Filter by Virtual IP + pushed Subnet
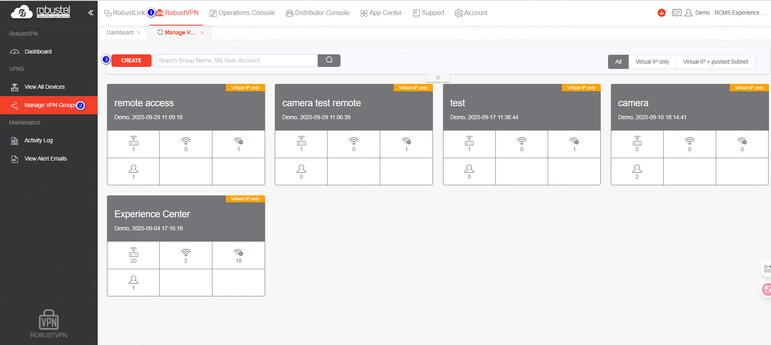Viewport: 771px width, 345px height. [715, 62]
